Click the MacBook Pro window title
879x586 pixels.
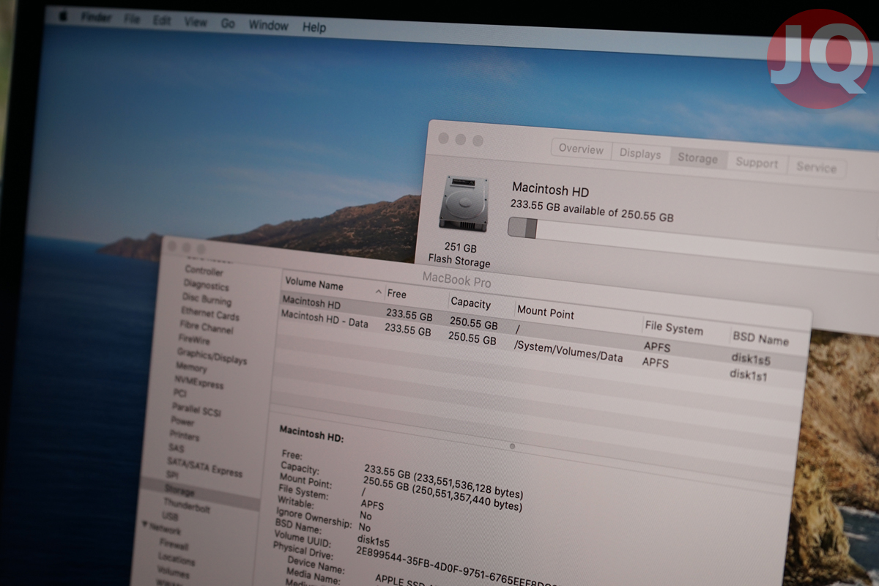456,279
